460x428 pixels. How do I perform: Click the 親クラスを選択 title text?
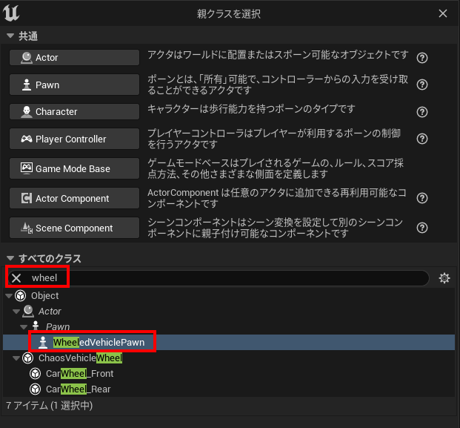229,14
